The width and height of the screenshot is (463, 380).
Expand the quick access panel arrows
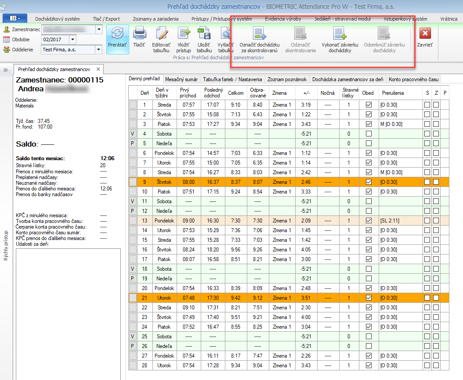(x=6, y=70)
